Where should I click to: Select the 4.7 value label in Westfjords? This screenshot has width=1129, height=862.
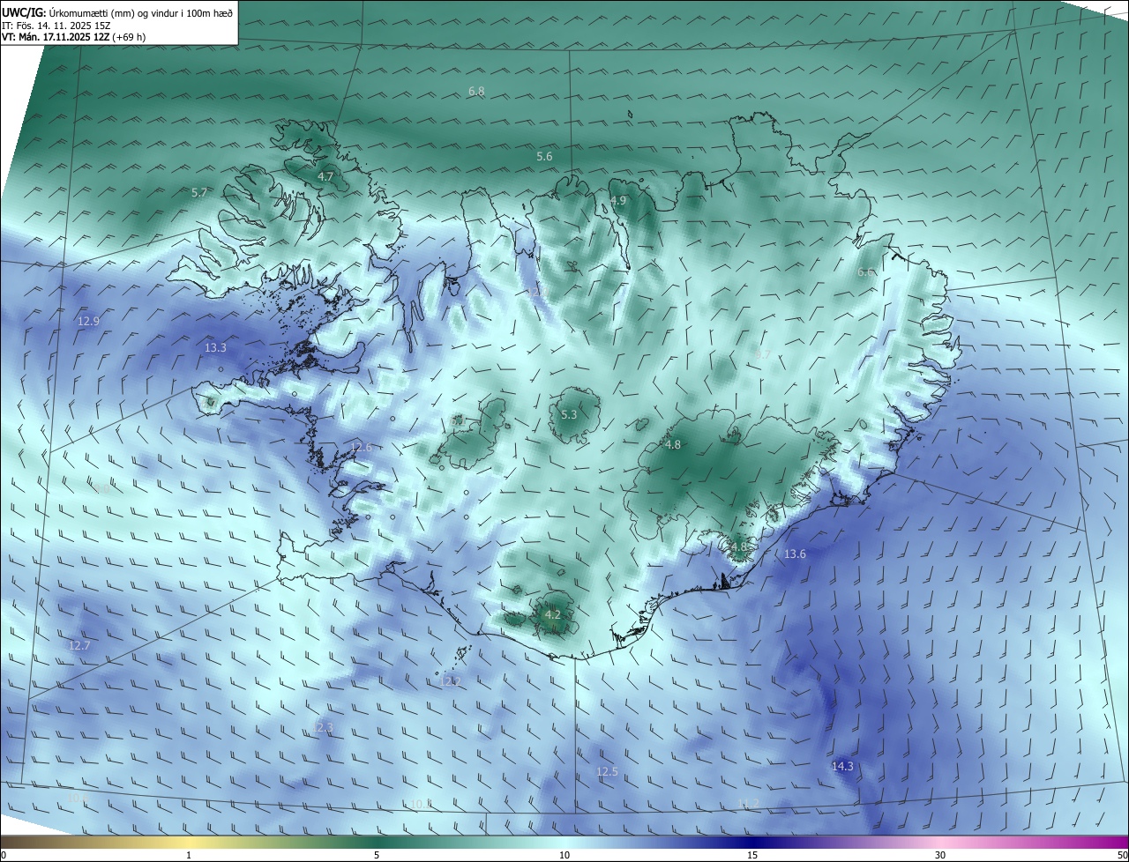click(325, 177)
